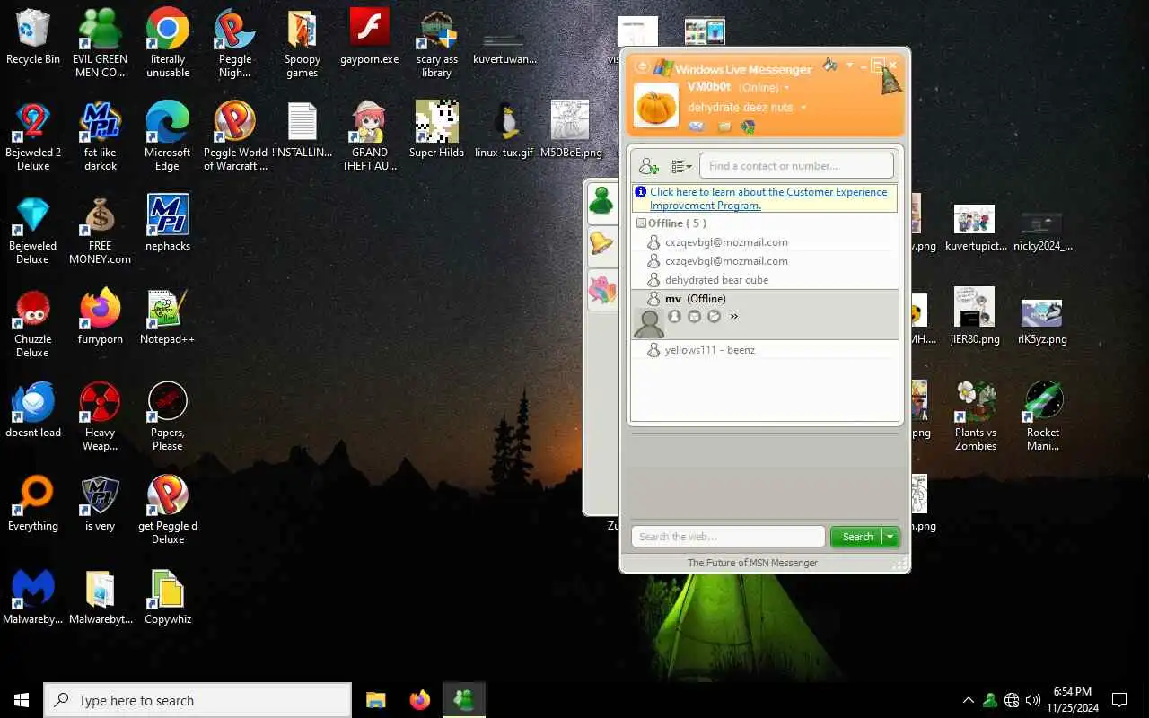Select contact dehydrated bear cube
Viewport: 1149px width, 718px height.
pyautogui.click(x=716, y=280)
